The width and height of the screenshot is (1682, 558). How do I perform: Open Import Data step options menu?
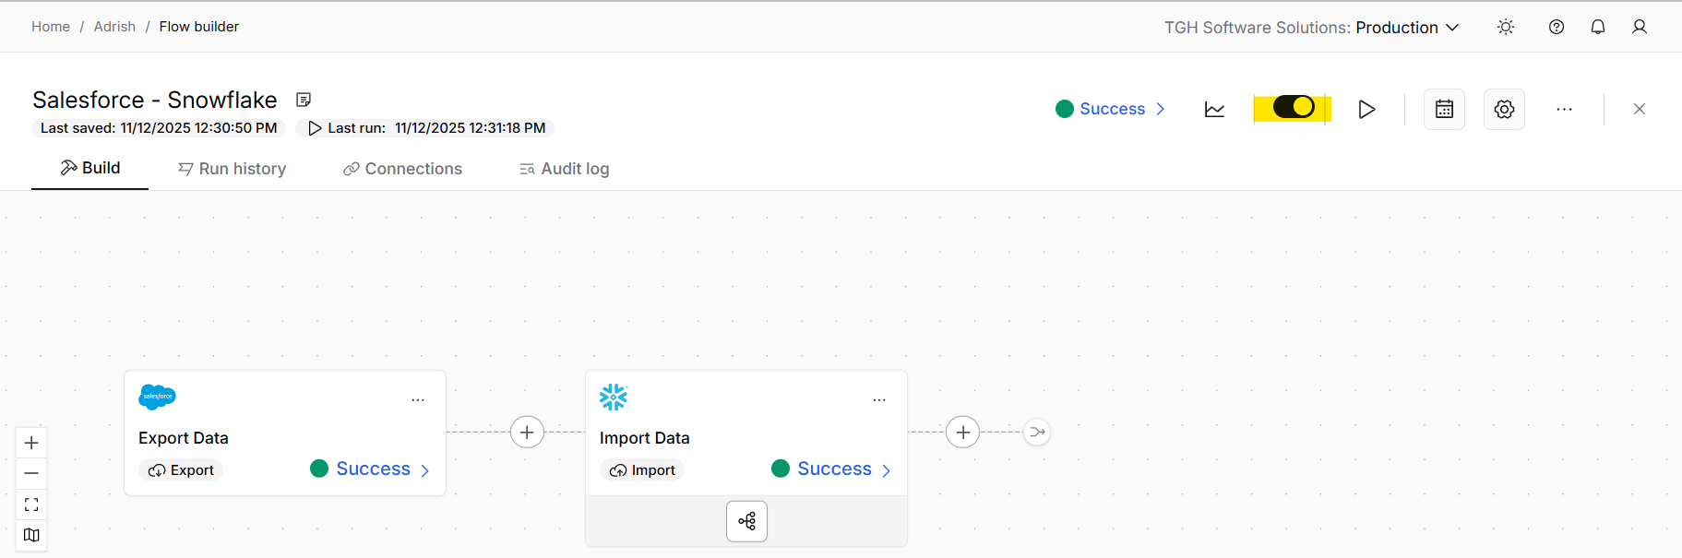click(x=879, y=399)
